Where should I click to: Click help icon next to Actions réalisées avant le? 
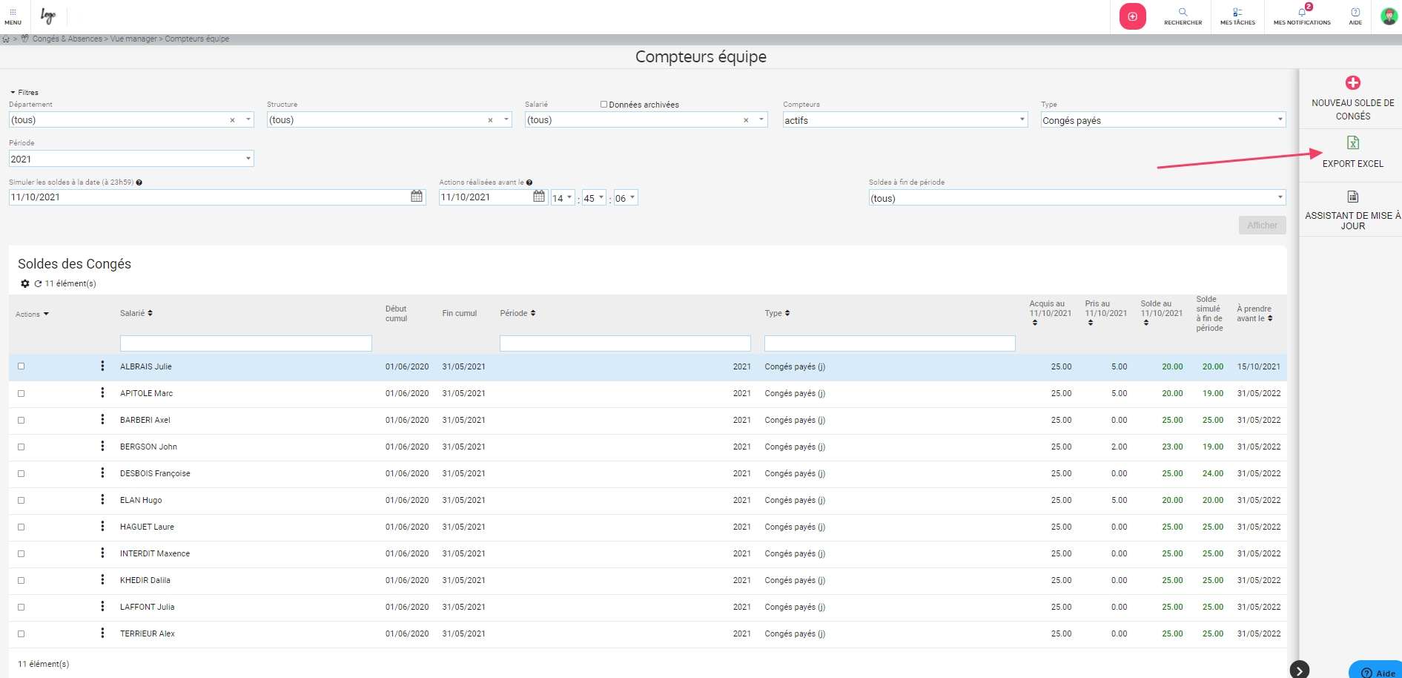tap(529, 182)
